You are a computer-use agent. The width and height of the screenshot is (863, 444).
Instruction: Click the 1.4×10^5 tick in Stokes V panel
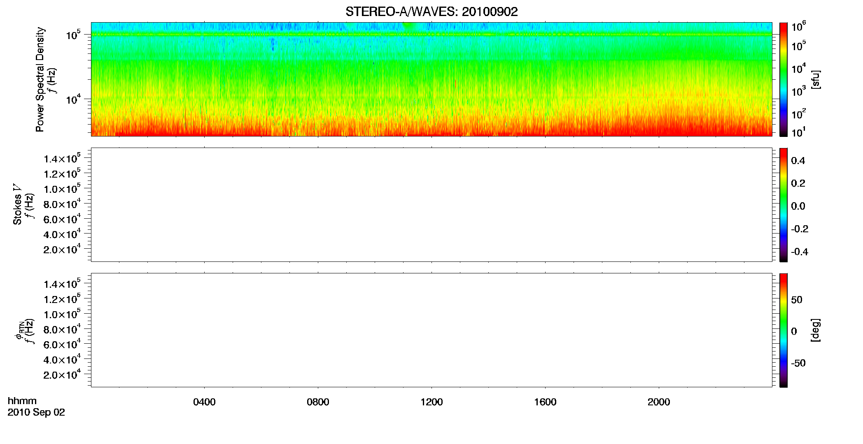[62, 158]
